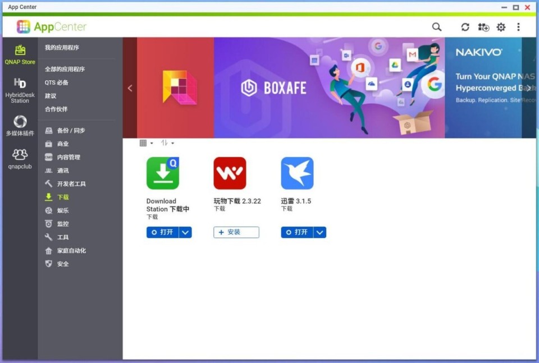The height and width of the screenshot is (363, 539).
Task: Click the AppCenter logo
Action: point(52,26)
